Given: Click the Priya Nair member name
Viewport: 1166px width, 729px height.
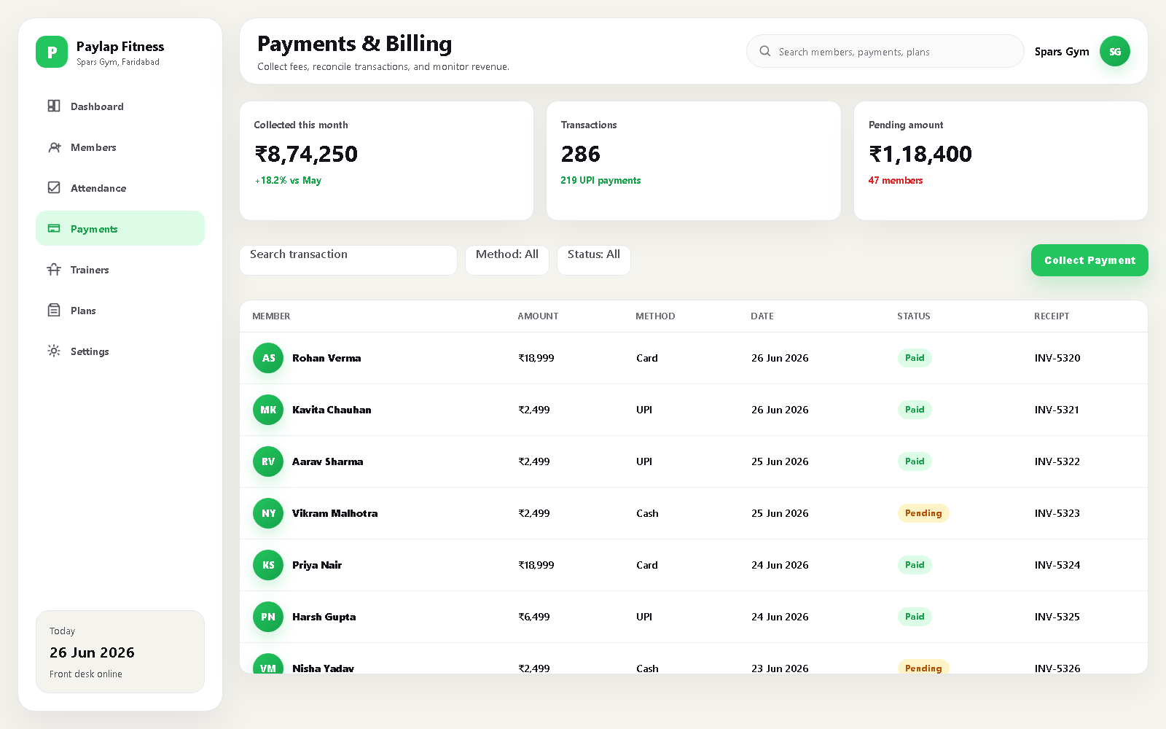Looking at the screenshot, I should point(317,565).
